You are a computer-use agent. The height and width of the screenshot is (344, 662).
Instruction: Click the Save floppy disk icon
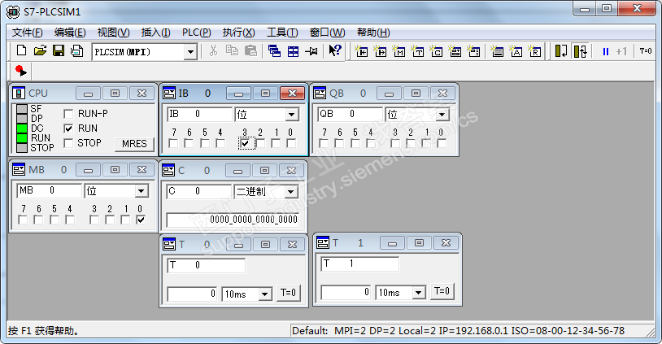point(59,51)
